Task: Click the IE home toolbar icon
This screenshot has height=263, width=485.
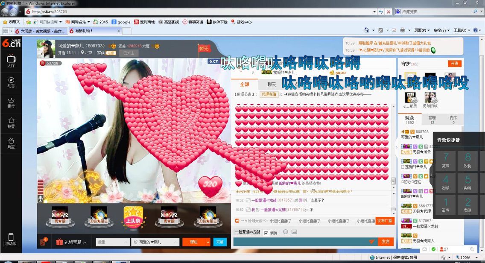Action: point(367,30)
